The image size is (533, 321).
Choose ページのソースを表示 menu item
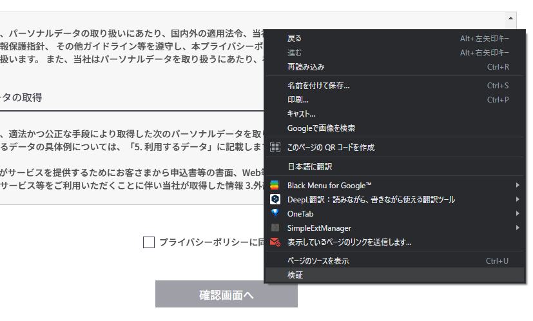318,261
